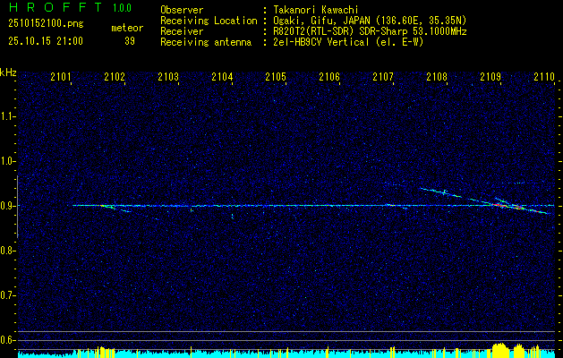Viewport: 563px width, 358px height.
Task: Click the Receiving antenna field label
Action: point(206,42)
